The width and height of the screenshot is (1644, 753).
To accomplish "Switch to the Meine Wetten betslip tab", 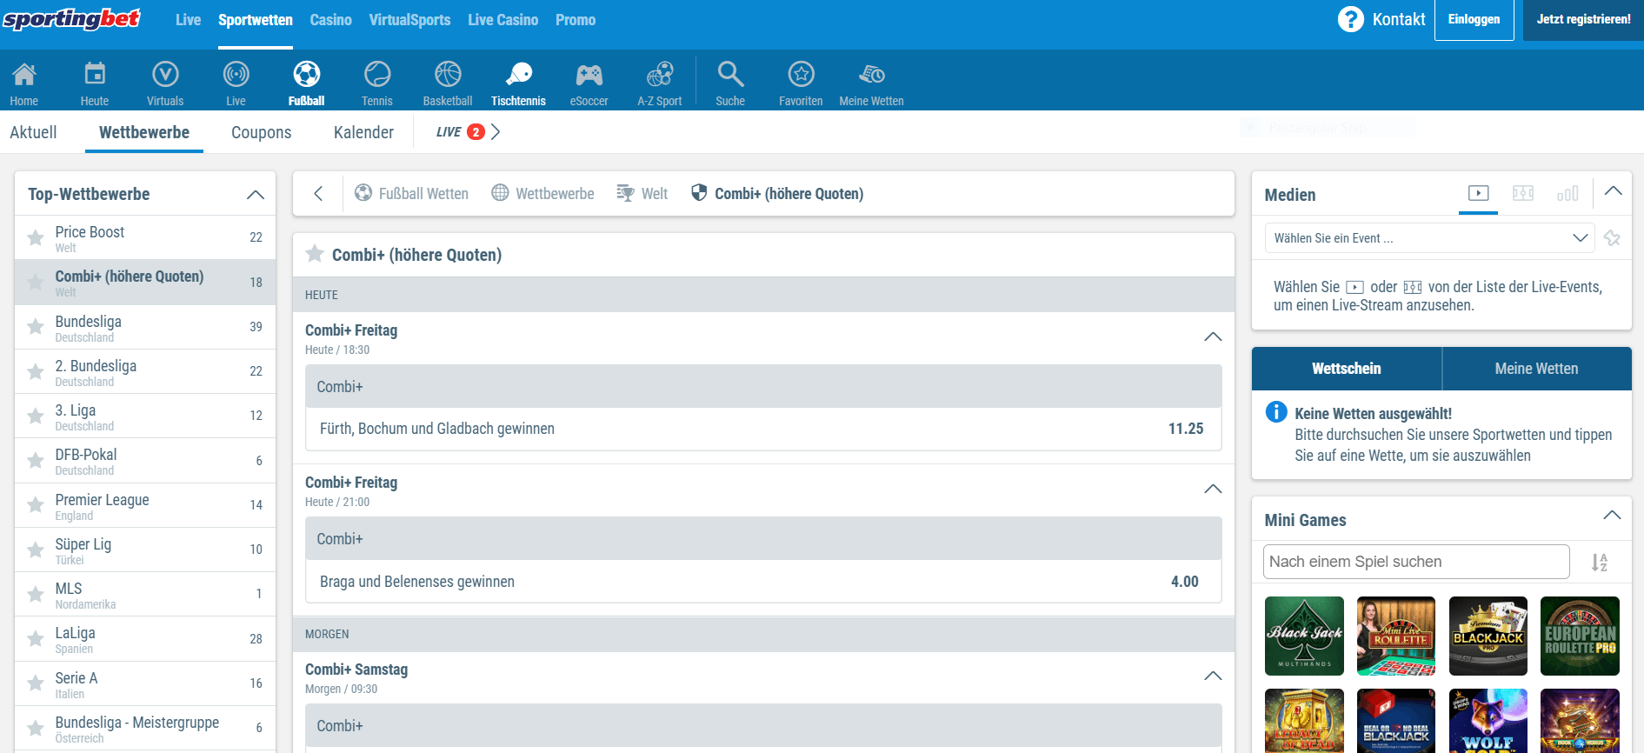I will (1536, 369).
